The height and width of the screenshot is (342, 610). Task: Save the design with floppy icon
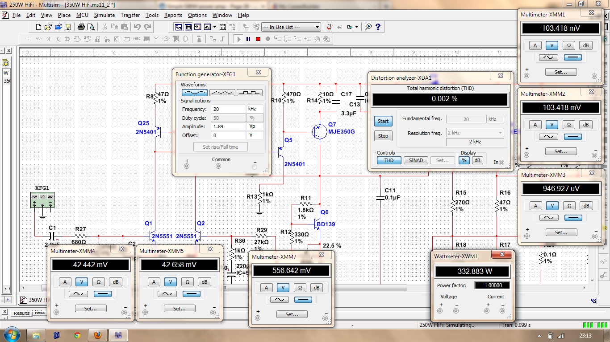[x=68, y=27]
